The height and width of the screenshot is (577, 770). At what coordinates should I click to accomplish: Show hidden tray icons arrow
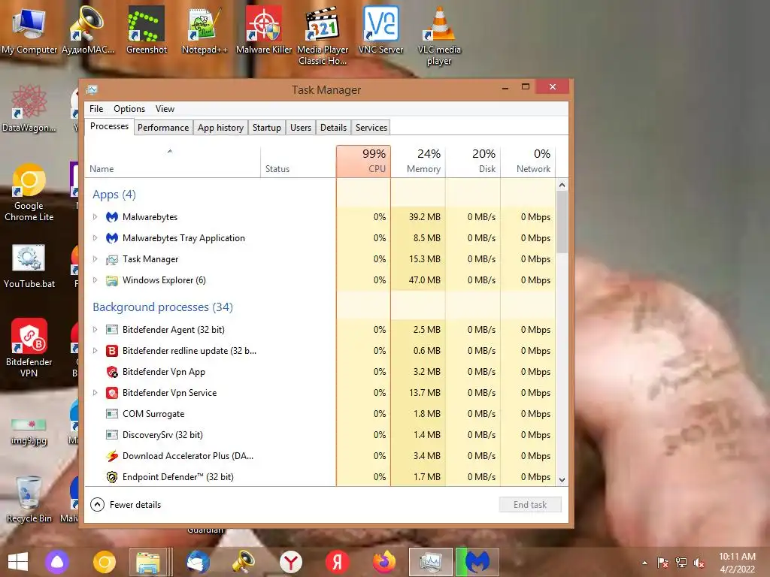644,563
